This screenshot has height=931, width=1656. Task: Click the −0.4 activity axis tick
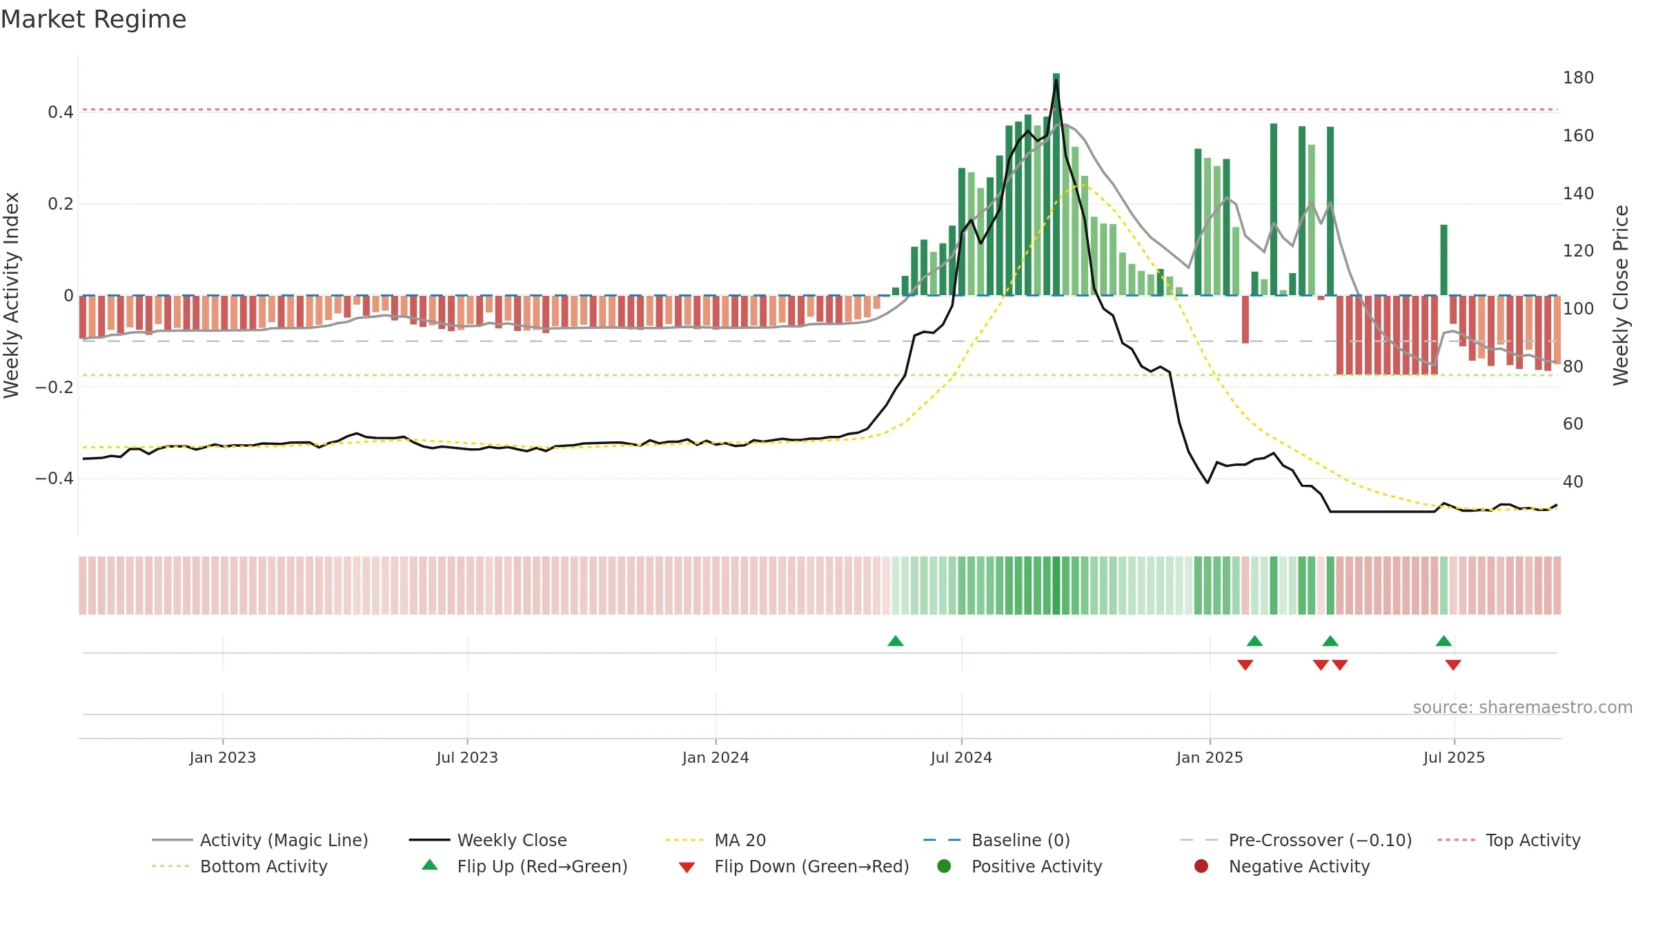pos(54,478)
